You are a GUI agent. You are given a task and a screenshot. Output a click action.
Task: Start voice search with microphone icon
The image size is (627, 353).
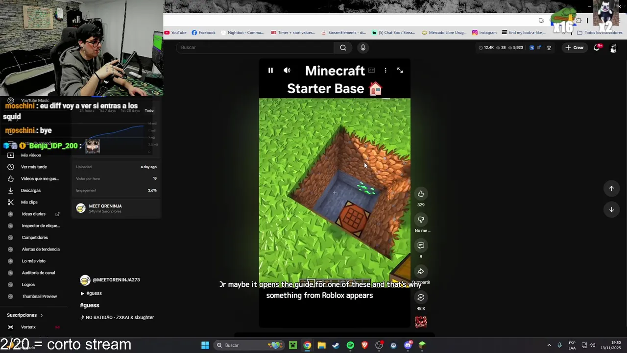click(363, 48)
